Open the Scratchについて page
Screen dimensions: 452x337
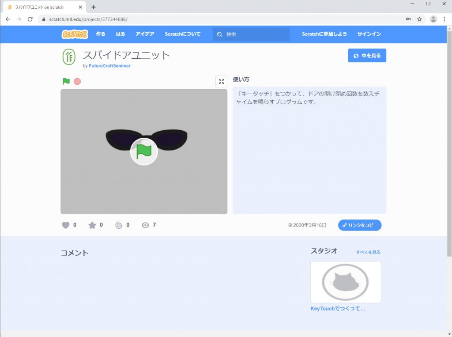[x=182, y=34]
